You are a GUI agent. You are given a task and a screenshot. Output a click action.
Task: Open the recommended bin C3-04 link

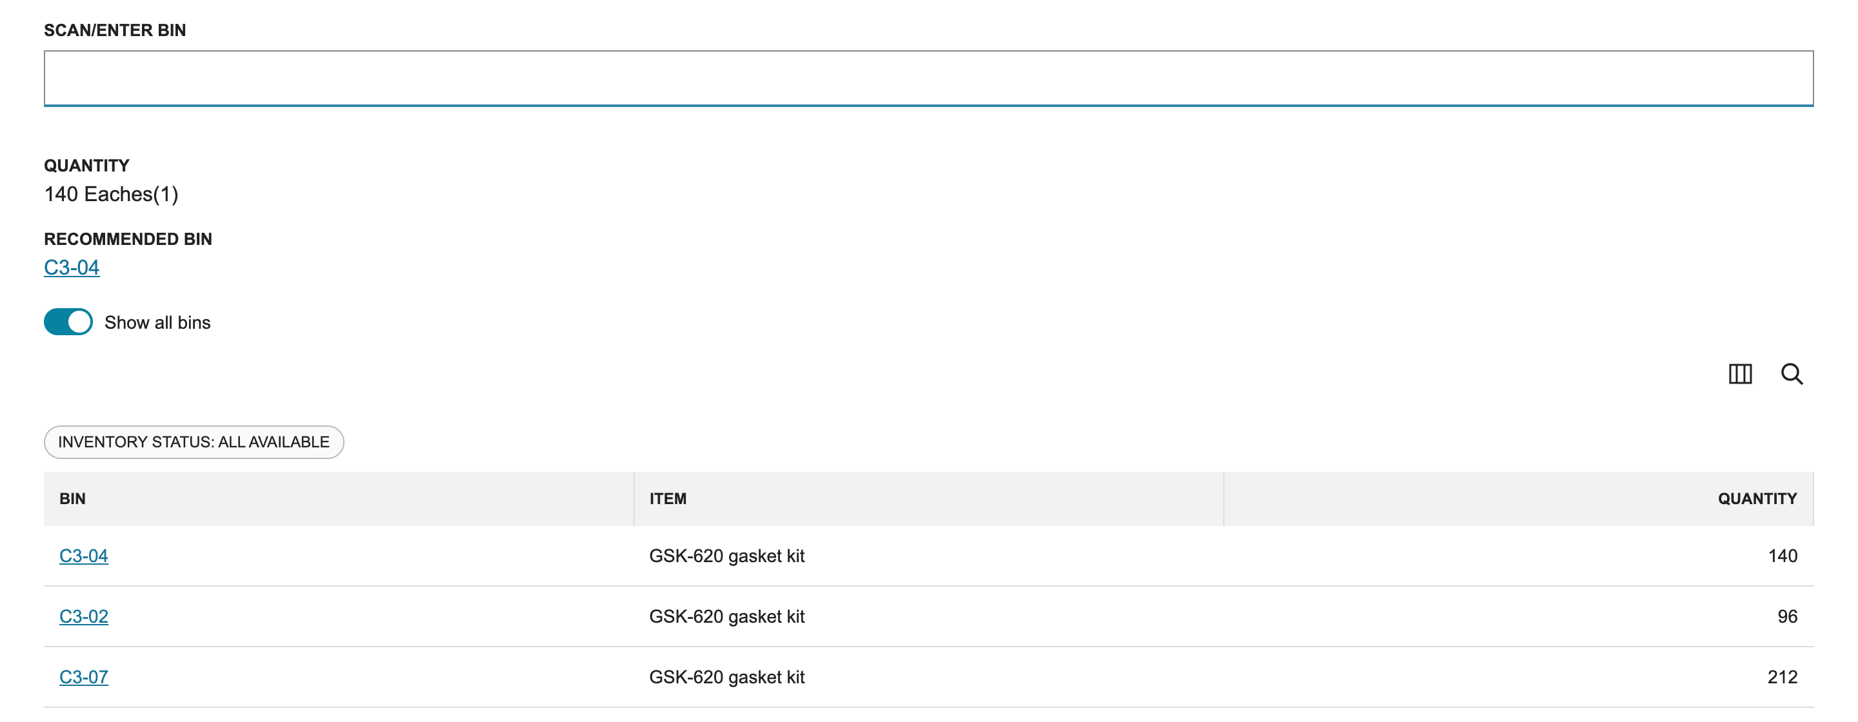click(x=72, y=268)
